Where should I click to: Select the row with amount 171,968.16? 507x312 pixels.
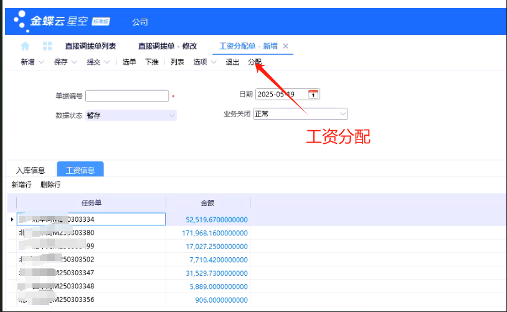point(217,233)
